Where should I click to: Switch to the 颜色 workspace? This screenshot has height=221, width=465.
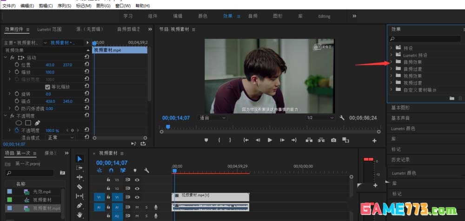click(203, 16)
